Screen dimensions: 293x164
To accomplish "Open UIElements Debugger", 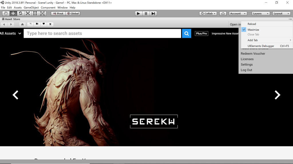I will point(267,46).
